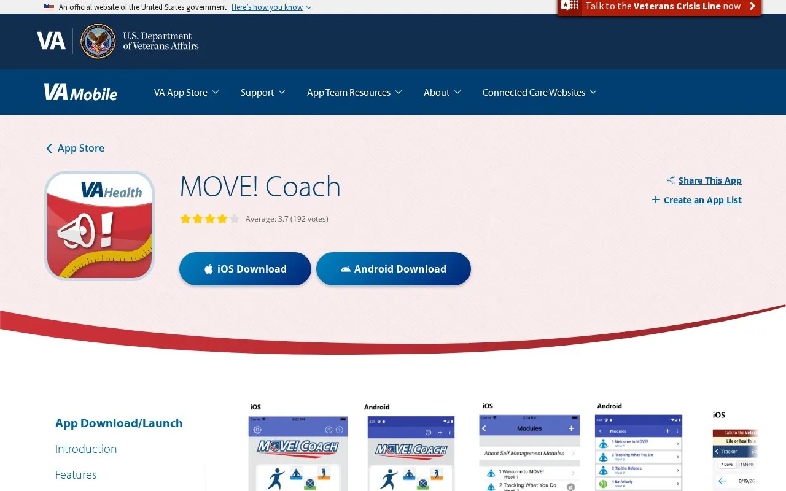Image resolution: width=786 pixels, height=491 pixels.
Task: Click the VA wordmark in the header
Action: tap(51, 41)
